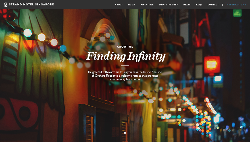This screenshot has height=142, width=250.
Task: Click the About Us label above the heading
Action: (125, 47)
